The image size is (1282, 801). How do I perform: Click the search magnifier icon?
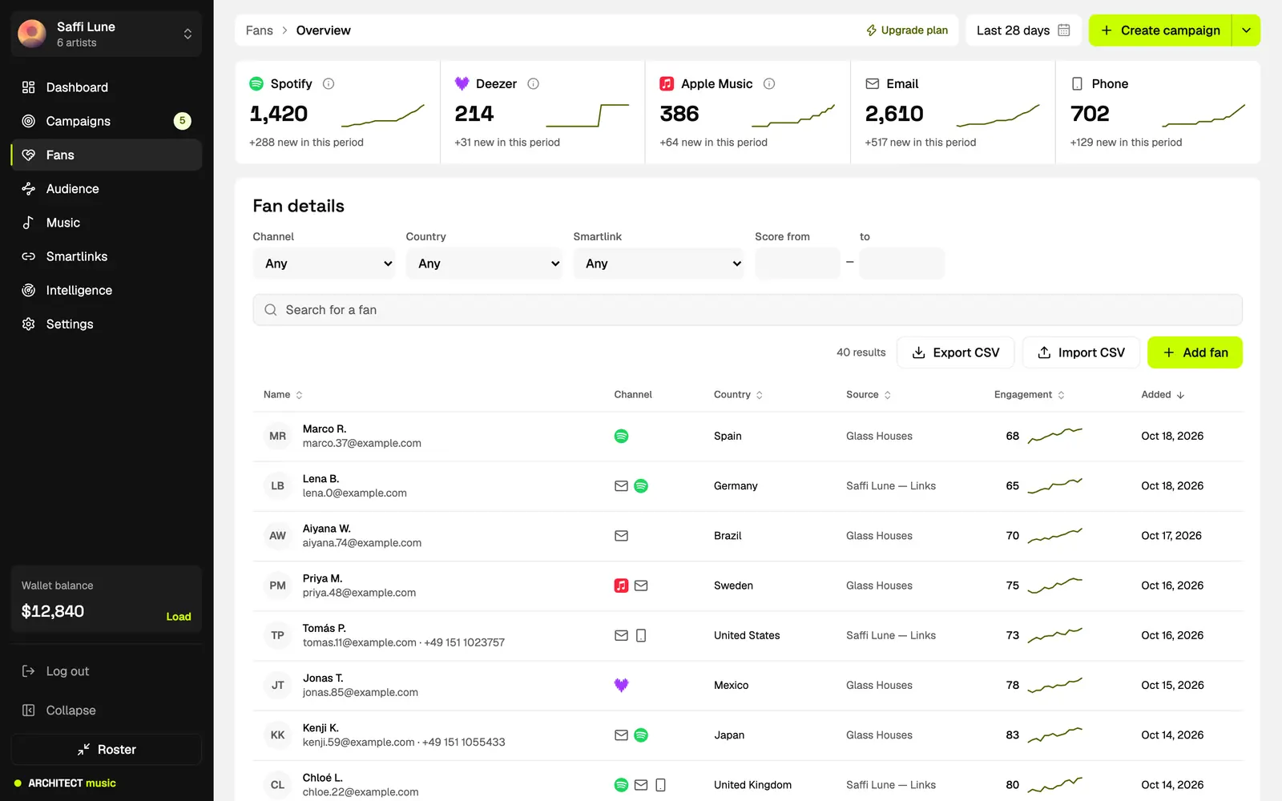(x=271, y=310)
